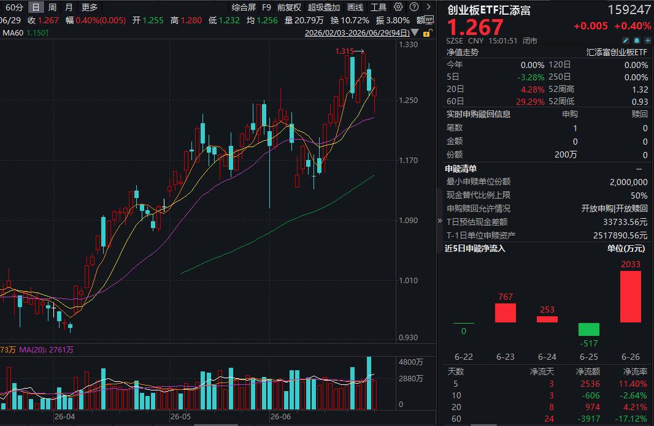Click 60日 return value 29.29%

[530, 101]
